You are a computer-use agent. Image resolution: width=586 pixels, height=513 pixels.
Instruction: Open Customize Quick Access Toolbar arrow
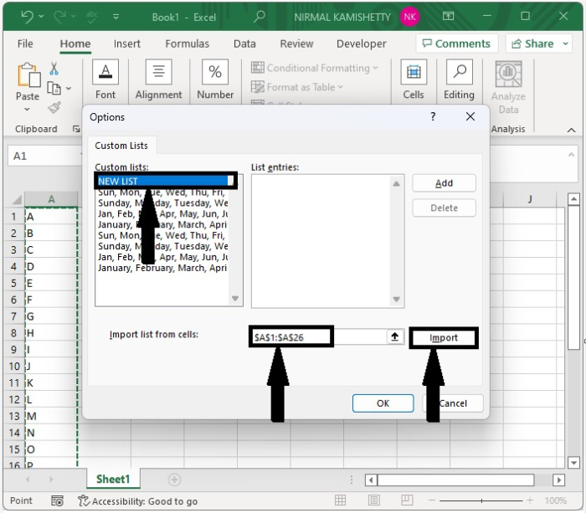pyautogui.click(x=116, y=17)
